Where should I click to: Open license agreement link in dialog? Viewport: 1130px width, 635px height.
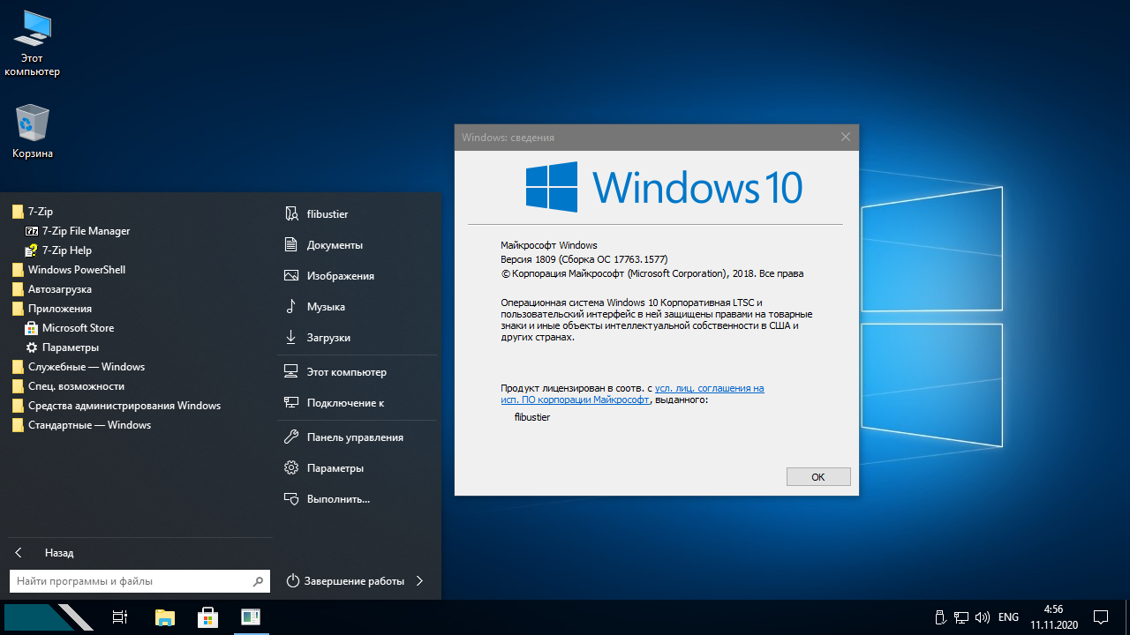pyautogui.click(x=632, y=394)
